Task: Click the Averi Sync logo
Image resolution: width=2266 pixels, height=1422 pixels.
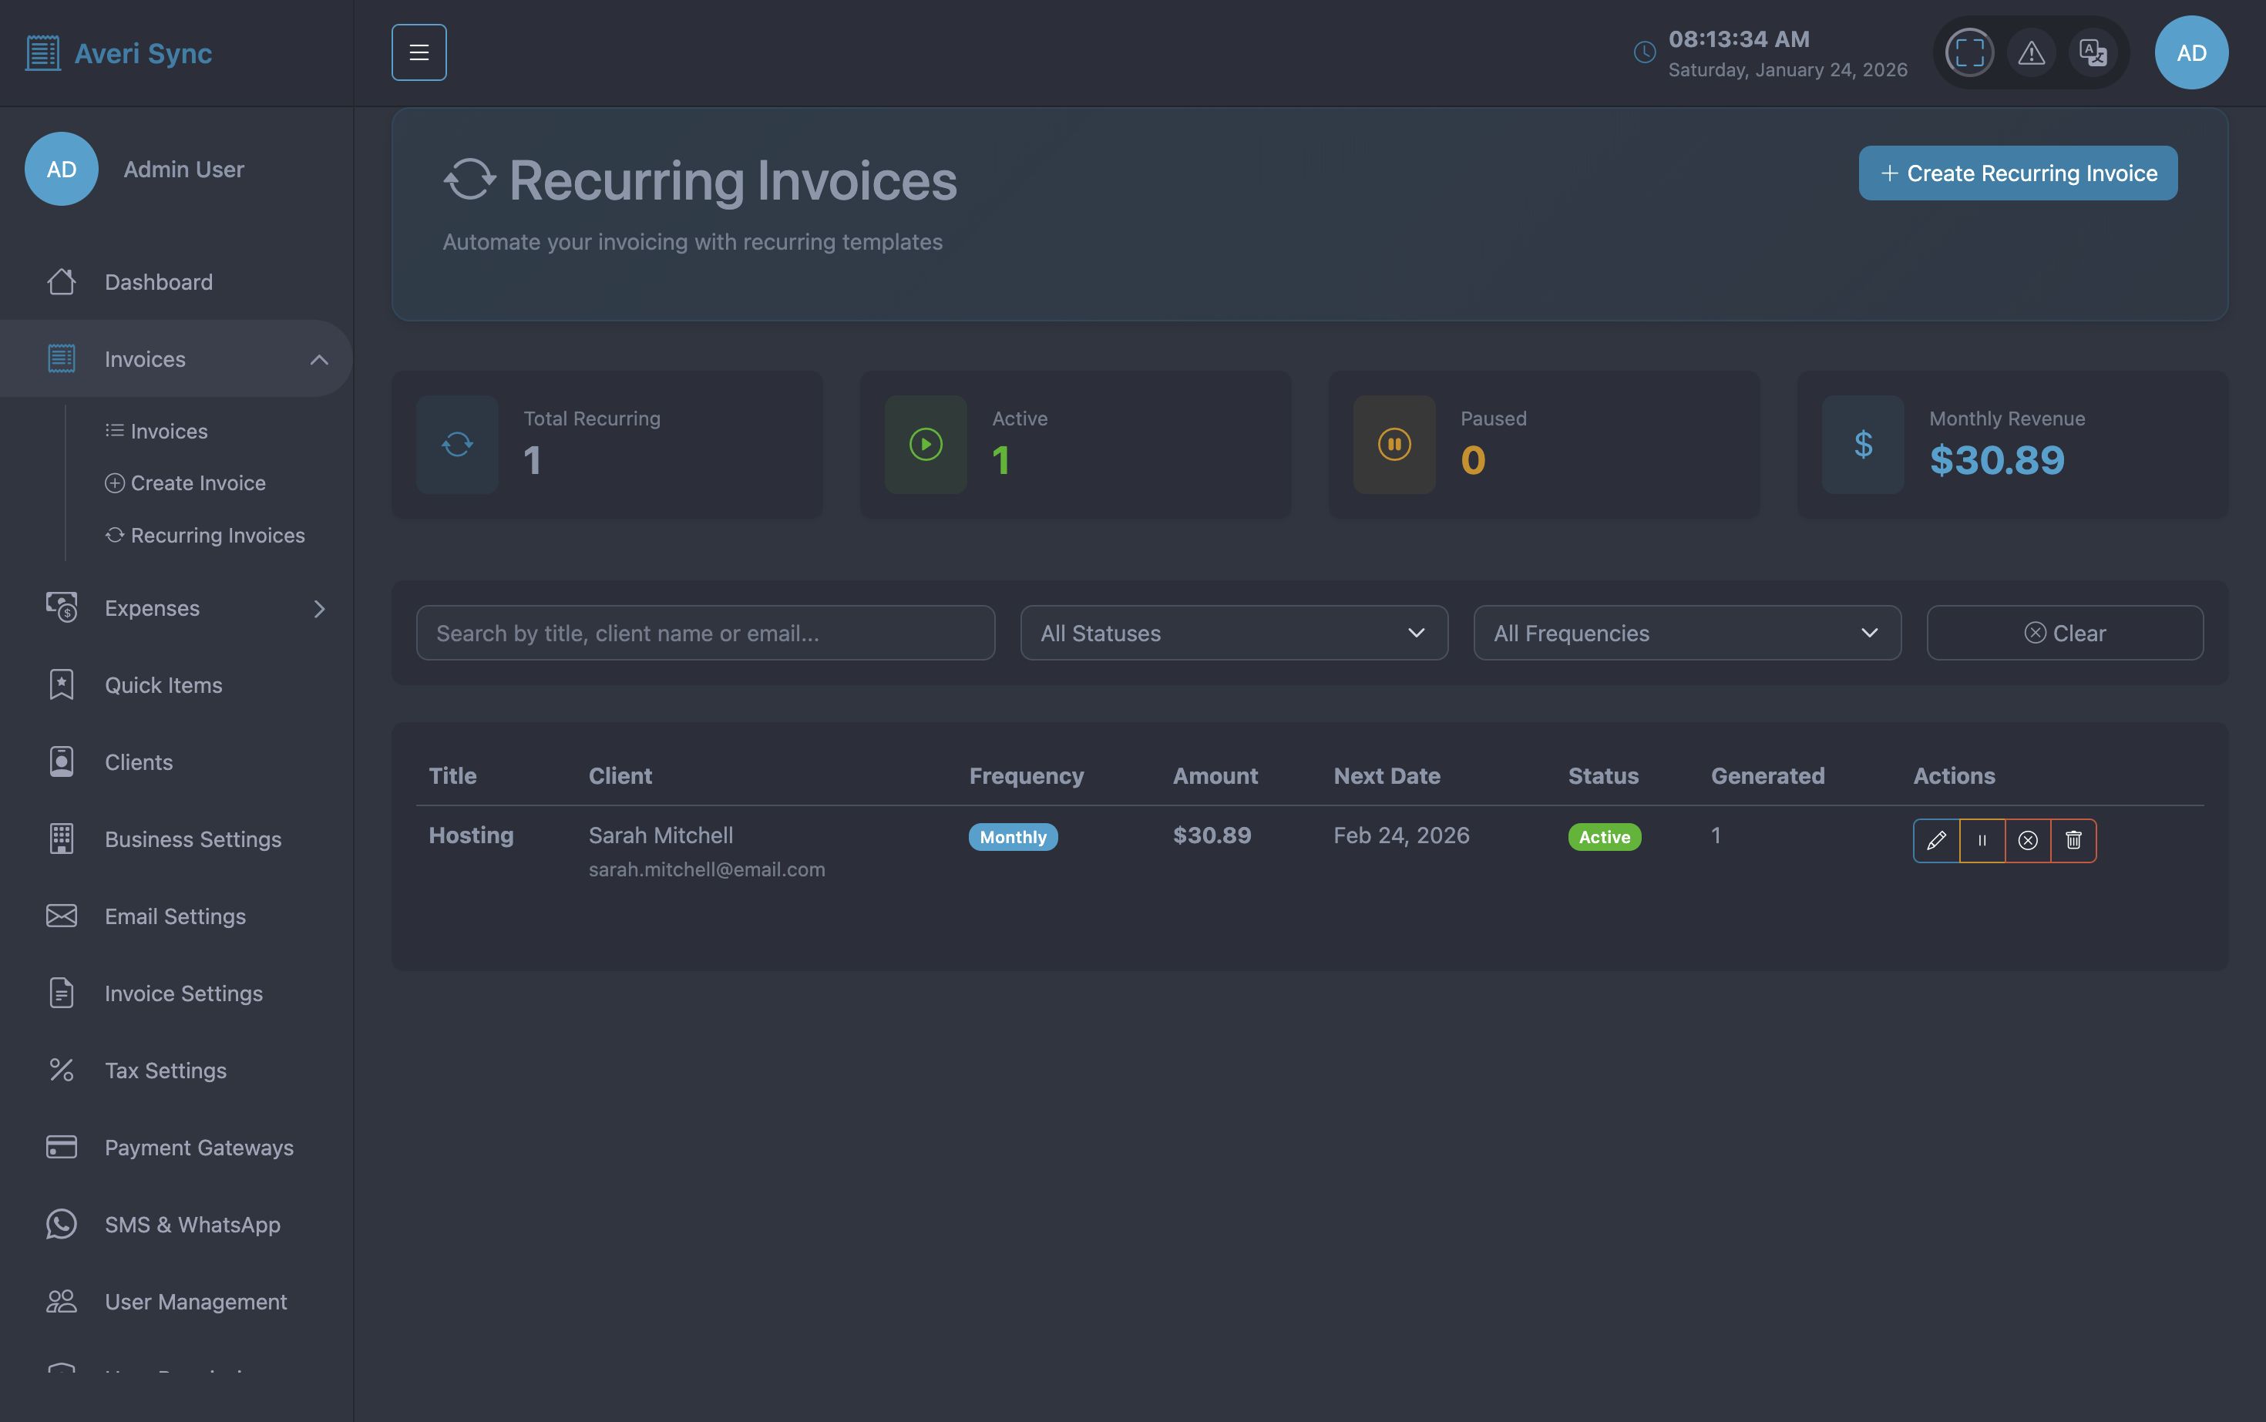Action: click(119, 54)
